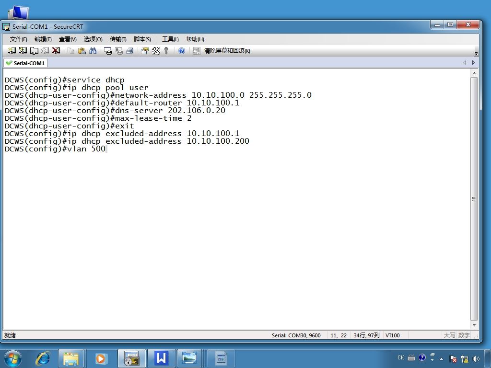Click the Print Selection toolbar icon

click(119, 51)
